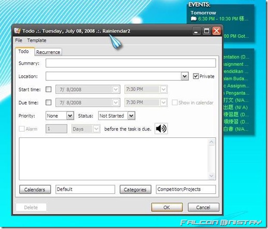Viewport: 268px width, 229px height.
Task: Expand the Location dropdown arrow
Action: (185, 76)
